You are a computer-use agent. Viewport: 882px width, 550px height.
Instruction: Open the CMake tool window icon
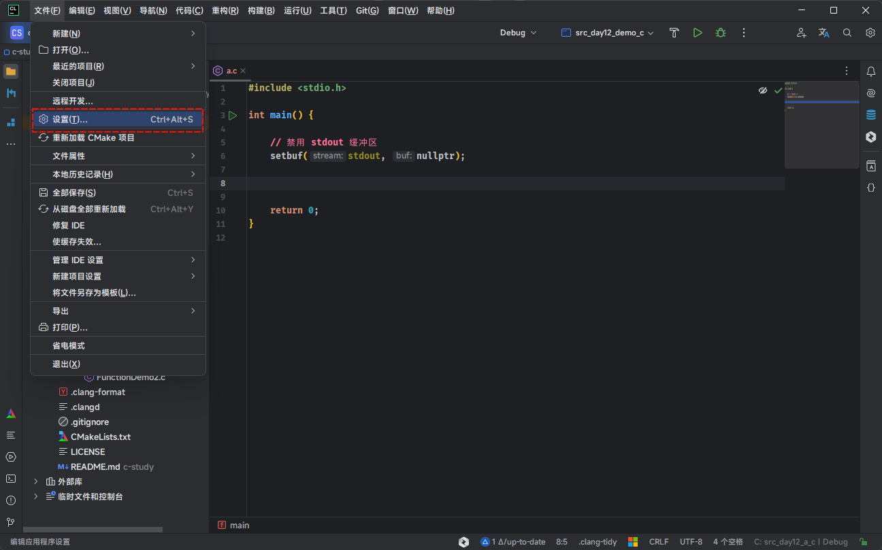pos(11,413)
